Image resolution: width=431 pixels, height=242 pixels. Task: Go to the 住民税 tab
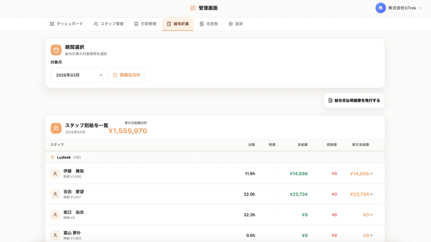tap(209, 24)
